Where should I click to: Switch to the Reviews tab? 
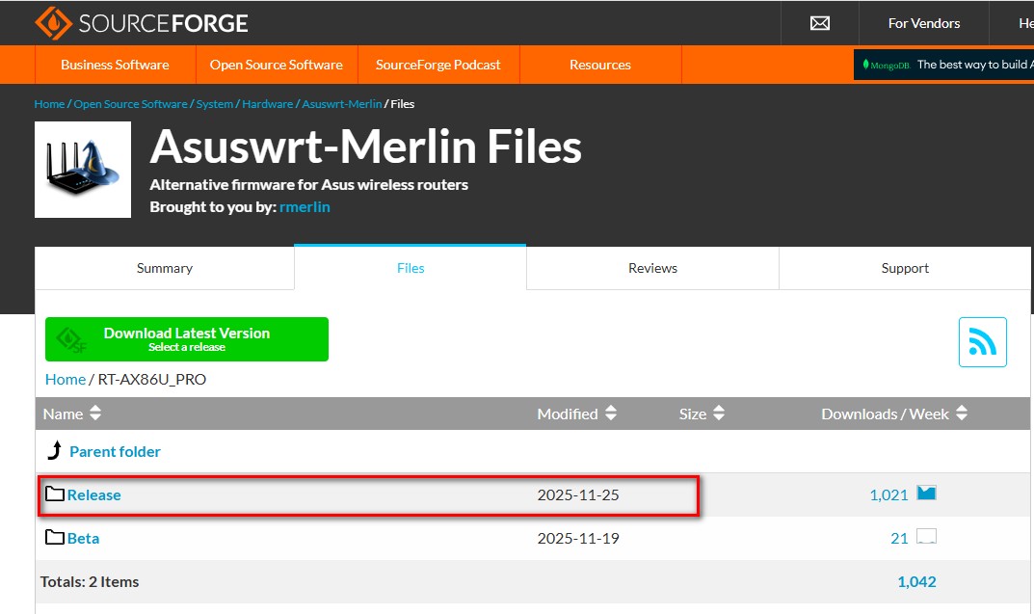652,268
